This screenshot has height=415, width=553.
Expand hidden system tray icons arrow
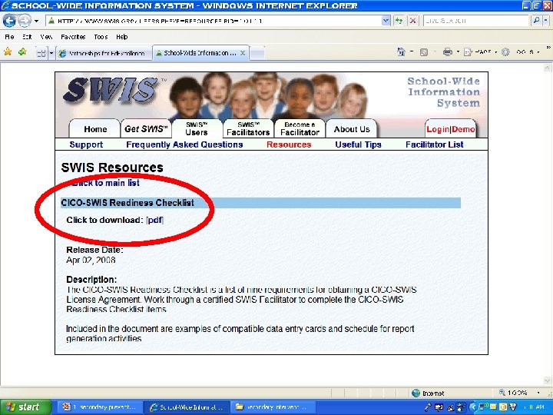pyautogui.click(x=473, y=407)
